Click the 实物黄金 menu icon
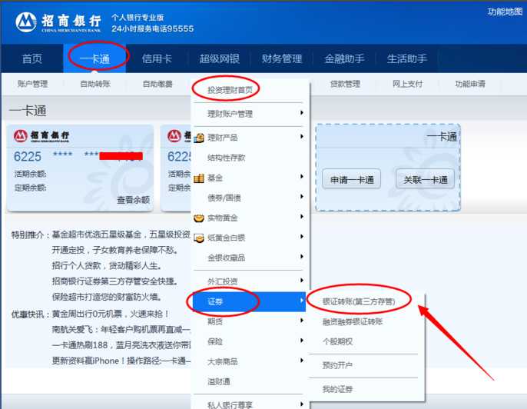Screen dimensions: 527x409 200,218
